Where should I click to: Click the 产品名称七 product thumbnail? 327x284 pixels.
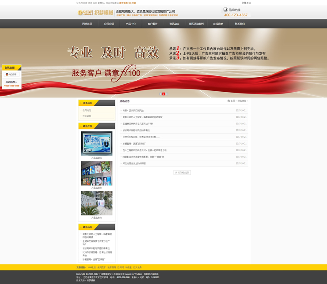tap(96, 173)
